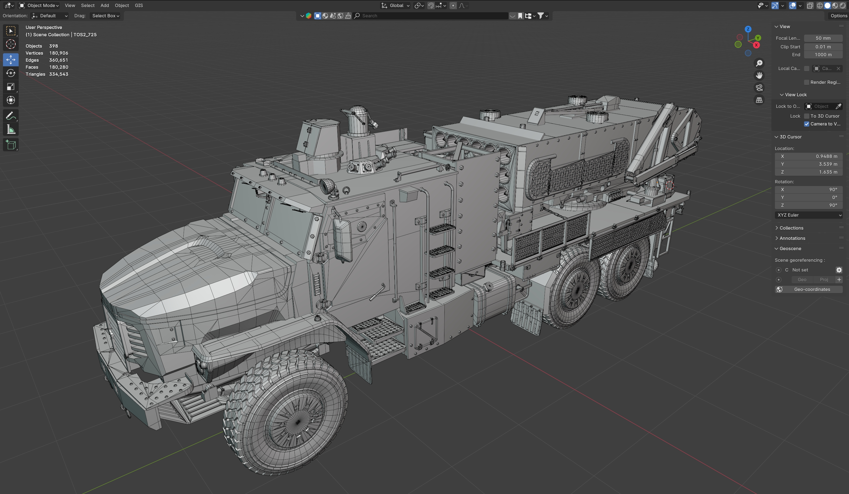Activate the Annotate pencil tool
Viewport: 849px width, 494px height.
11,116
